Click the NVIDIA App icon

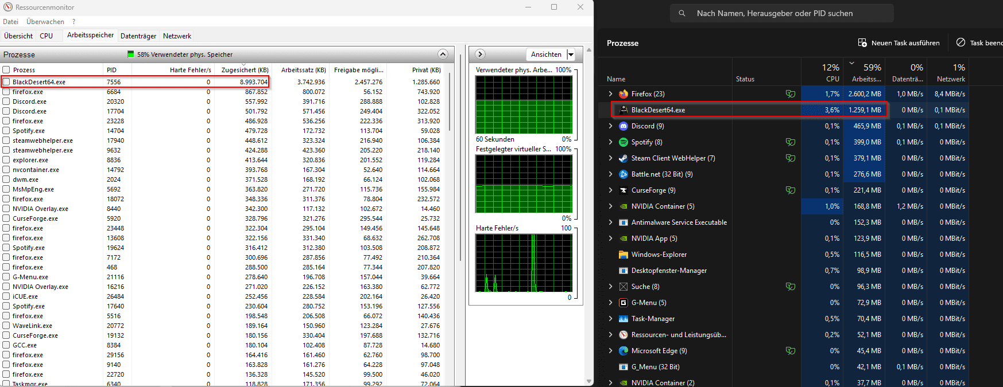click(624, 239)
